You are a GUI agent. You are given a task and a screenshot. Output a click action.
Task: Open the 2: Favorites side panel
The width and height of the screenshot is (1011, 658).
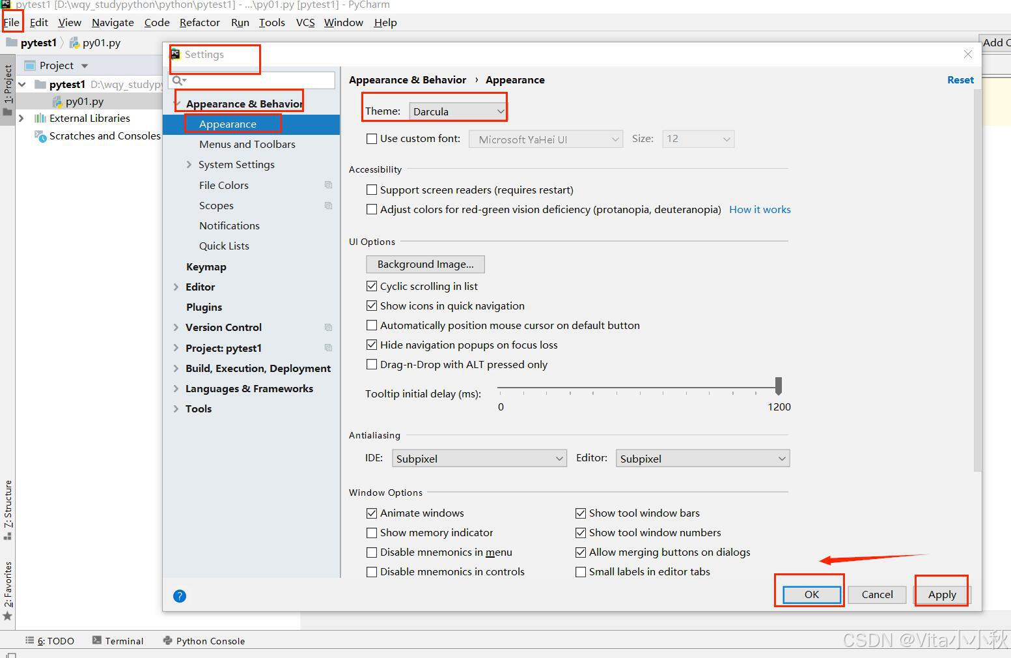click(8, 590)
